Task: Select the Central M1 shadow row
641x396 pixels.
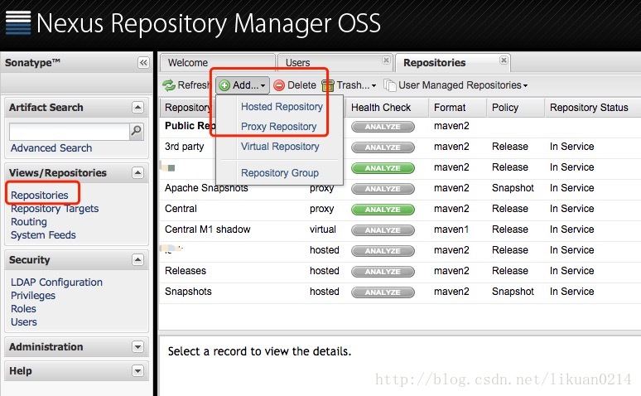Action: (x=400, y=229)
